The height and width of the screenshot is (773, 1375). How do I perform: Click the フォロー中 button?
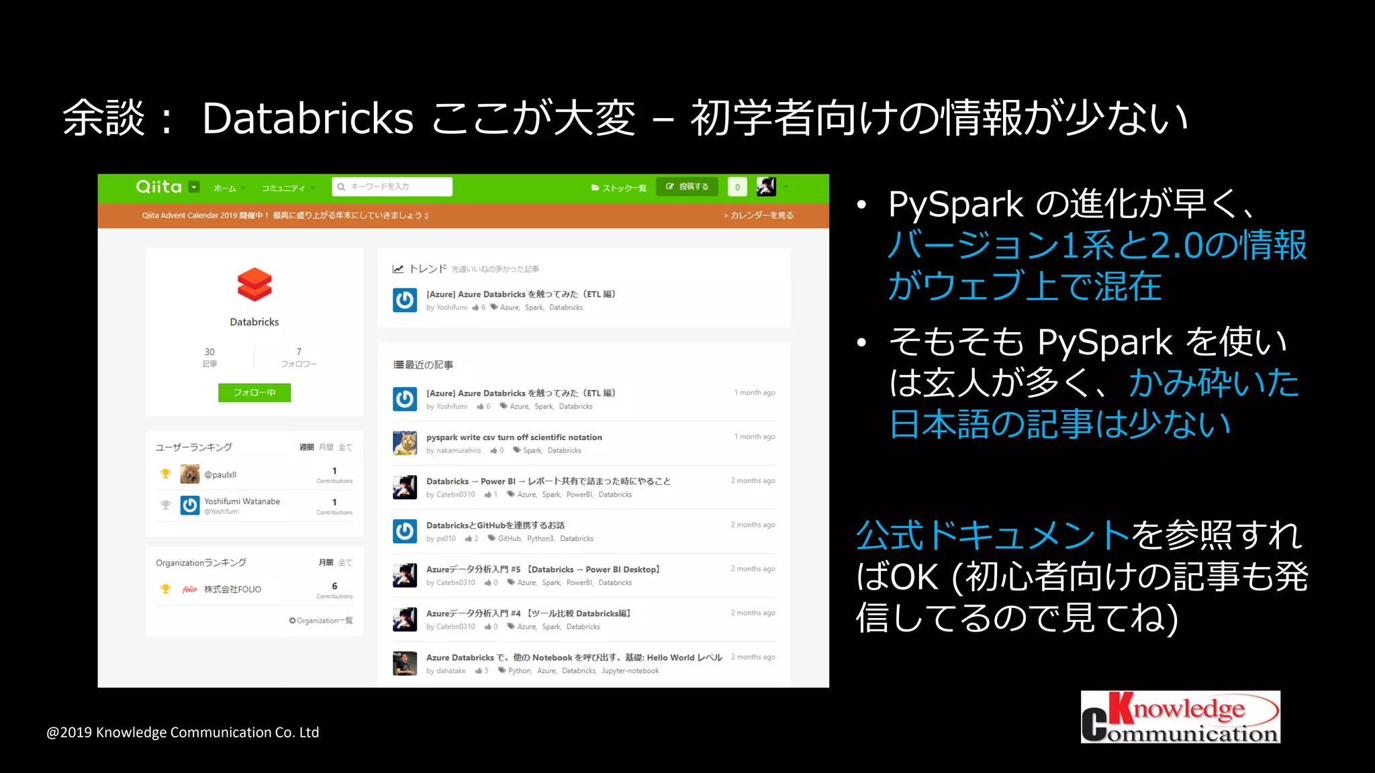tap(254, 393)
